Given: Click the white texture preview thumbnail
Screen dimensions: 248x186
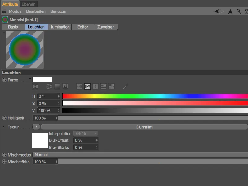Looking at the screenshot, I should (x=40, y=140).
